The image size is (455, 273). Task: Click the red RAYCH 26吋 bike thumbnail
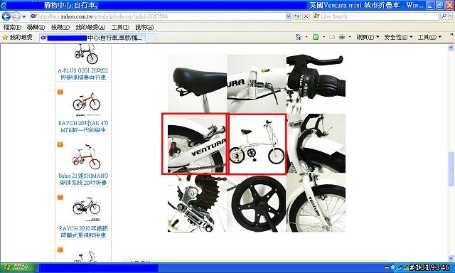(x=87, y=102)
